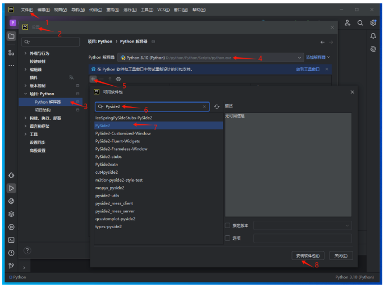Open the AI Assistant spiral icon
This screenshot has height=288, width=384.
pyautogui.click(x=373, y=49)
